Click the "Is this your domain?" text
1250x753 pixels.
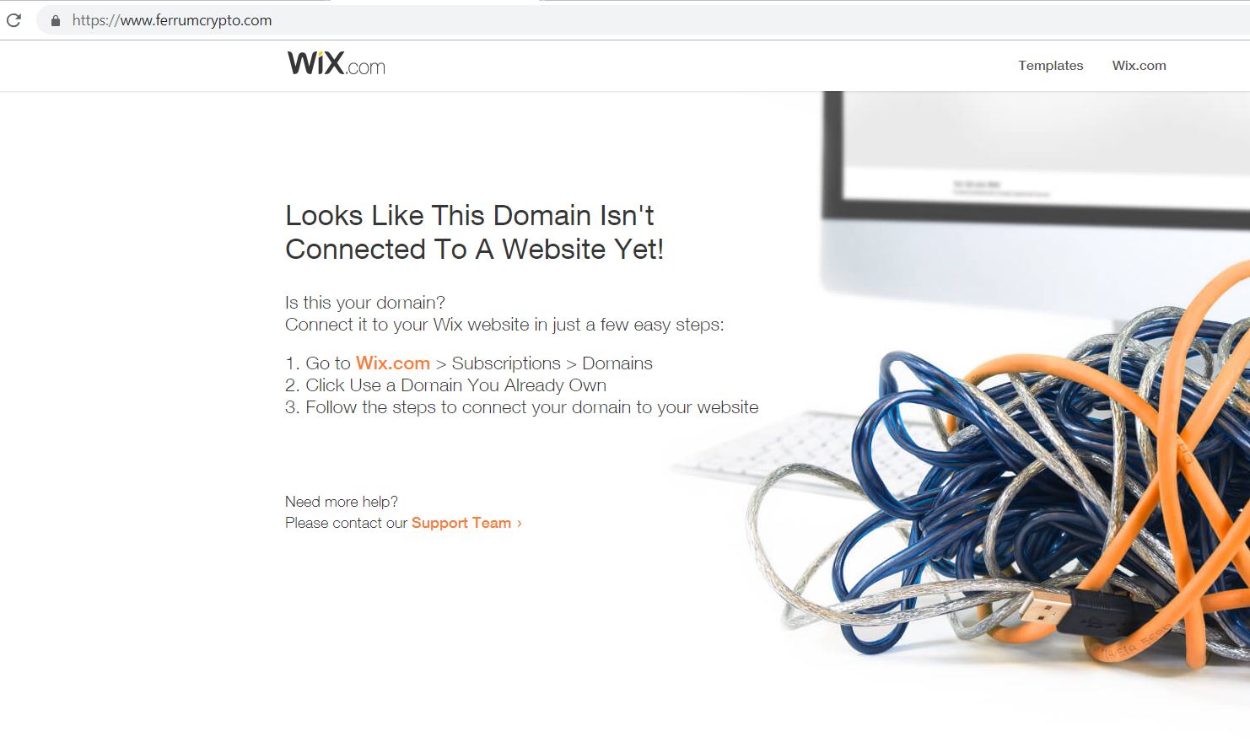click(x=365, y=303)
